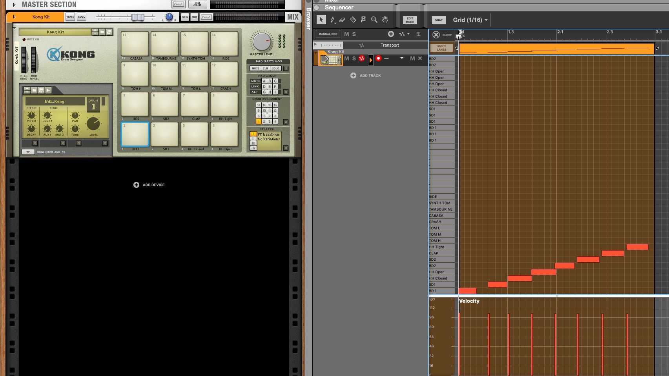Click the Sequencer panel header

tap(339, 7)
